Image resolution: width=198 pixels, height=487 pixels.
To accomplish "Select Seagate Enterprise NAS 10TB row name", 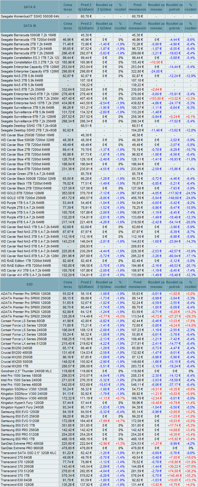I will click(x=30, y=103).
